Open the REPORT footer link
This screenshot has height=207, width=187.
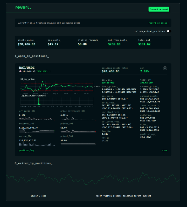coord(138,196)
